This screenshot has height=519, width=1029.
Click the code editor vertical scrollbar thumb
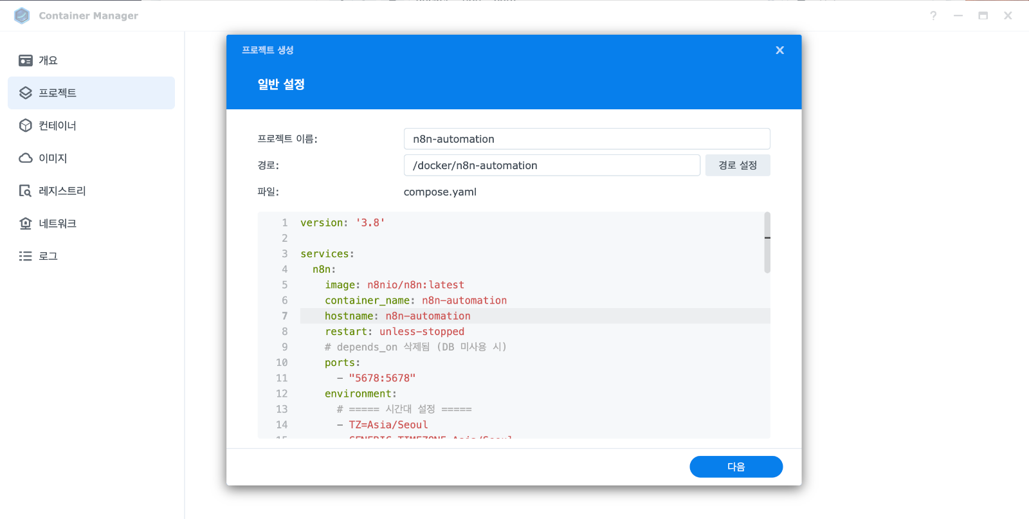point(767,243)
